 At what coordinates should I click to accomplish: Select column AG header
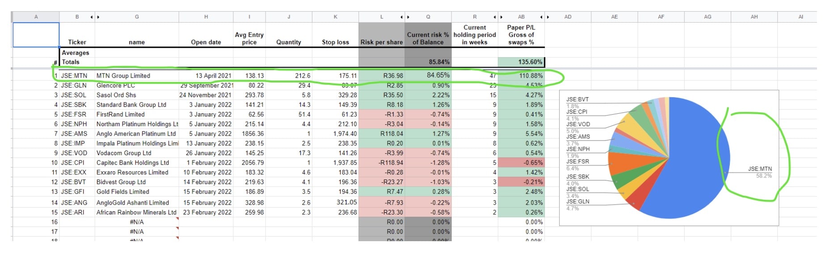pyautogui.click(x=708, y=17)
